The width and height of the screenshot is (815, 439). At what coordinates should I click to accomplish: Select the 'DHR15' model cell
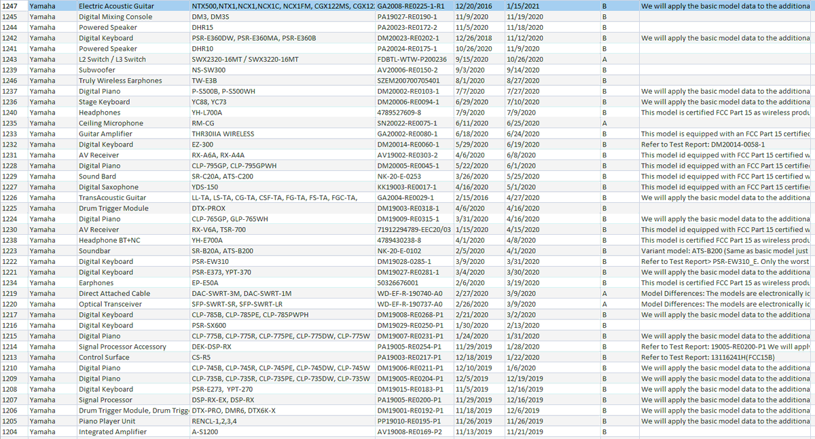pyautogui.click(x=282, y=27)
